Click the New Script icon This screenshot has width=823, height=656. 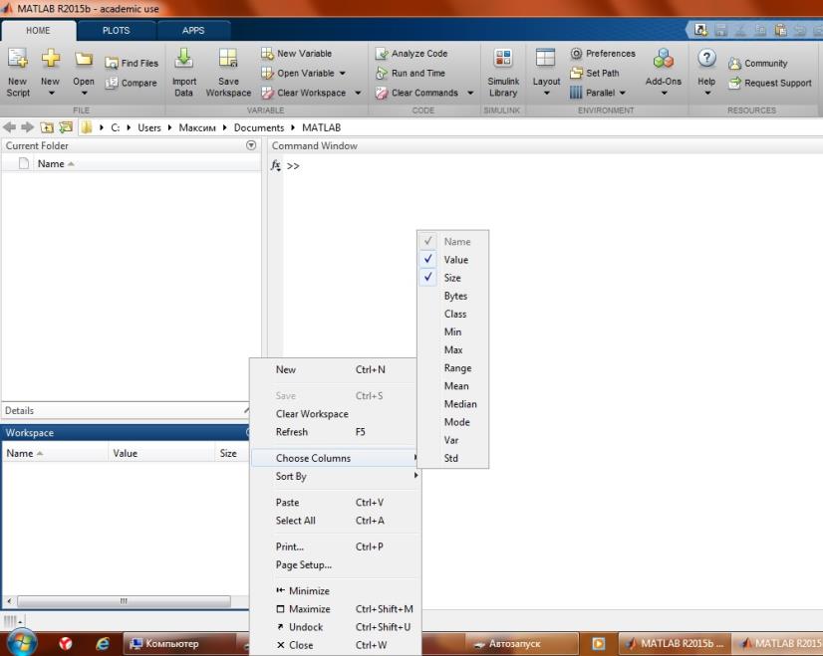click(18, 59)
